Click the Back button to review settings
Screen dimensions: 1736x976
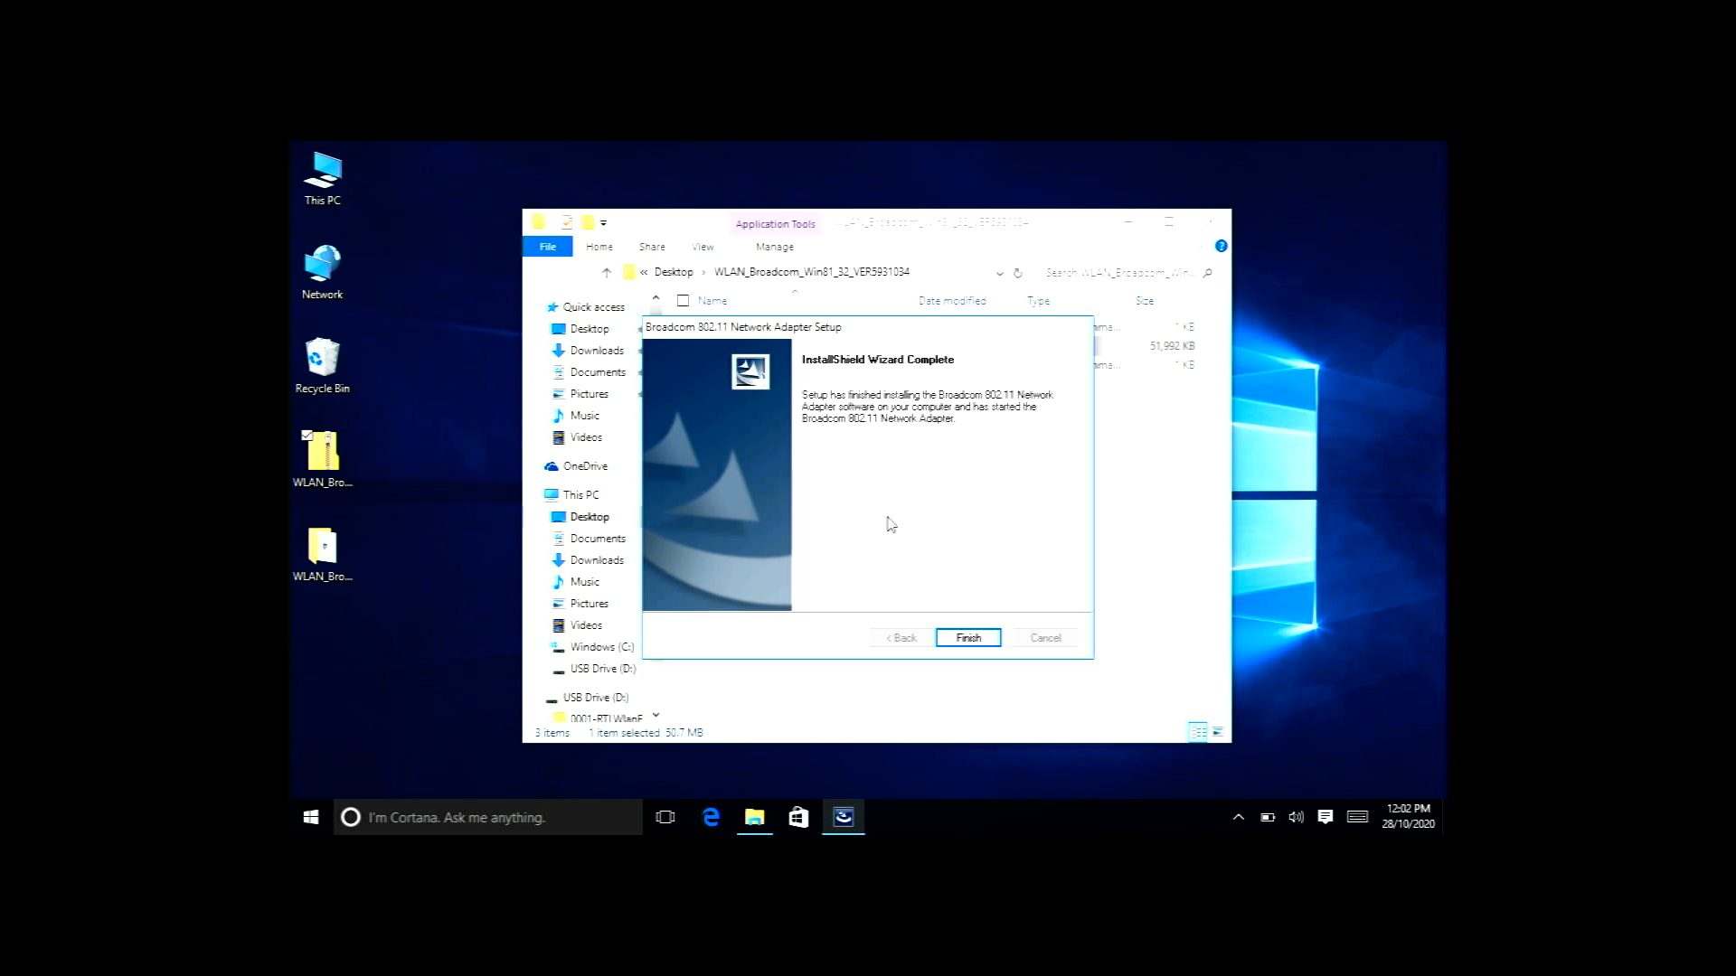pos(901,637)
